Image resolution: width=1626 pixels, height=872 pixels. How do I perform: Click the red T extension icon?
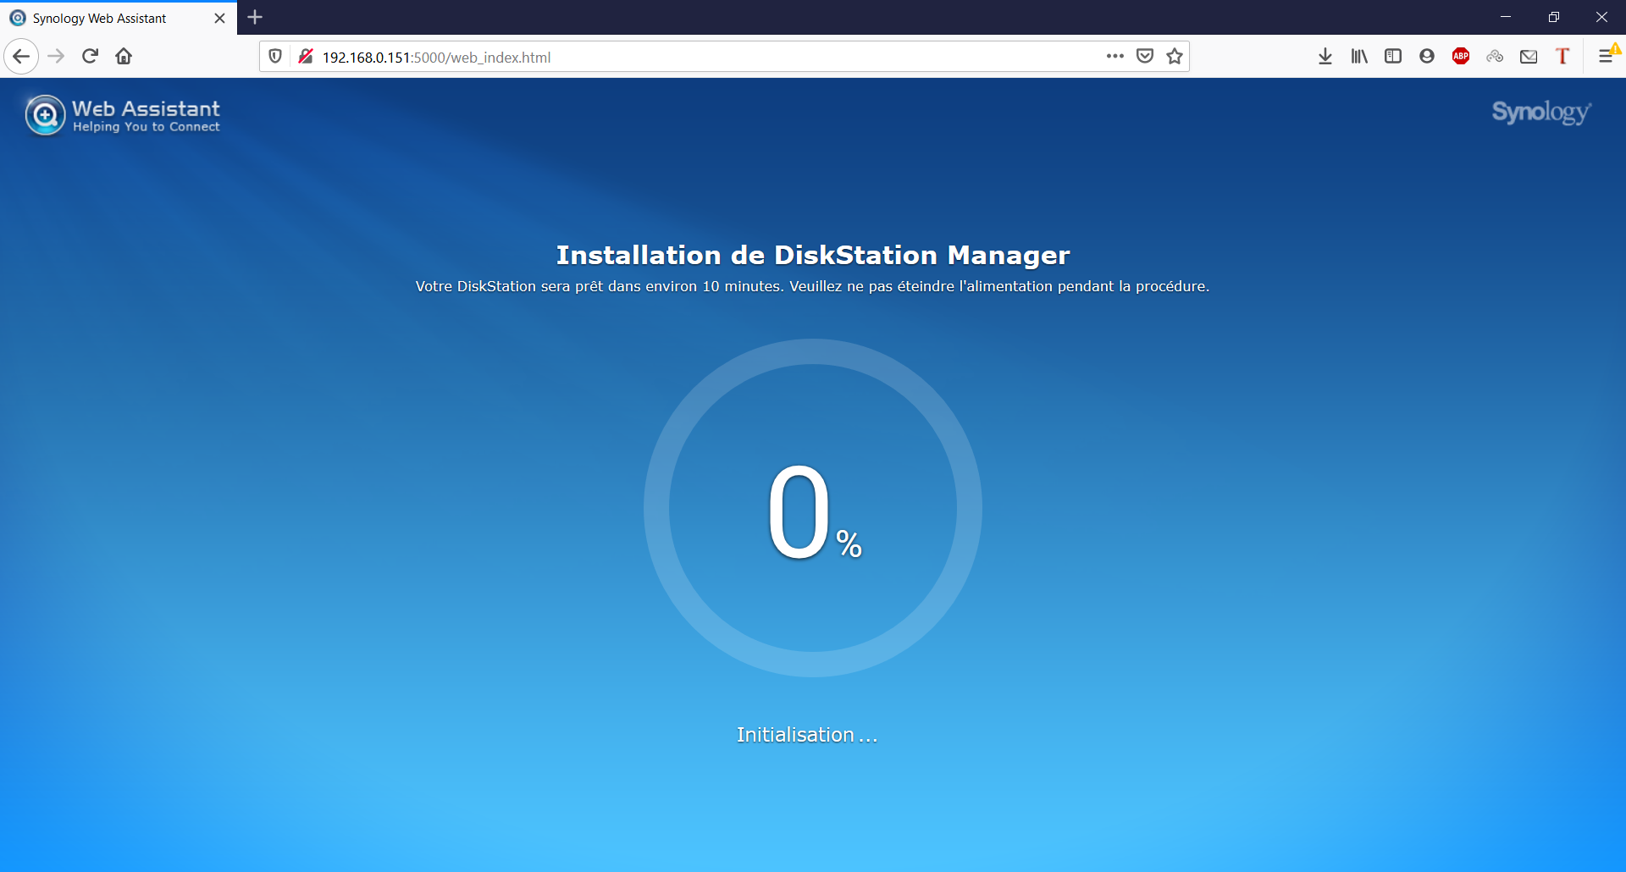(1562, 57)
